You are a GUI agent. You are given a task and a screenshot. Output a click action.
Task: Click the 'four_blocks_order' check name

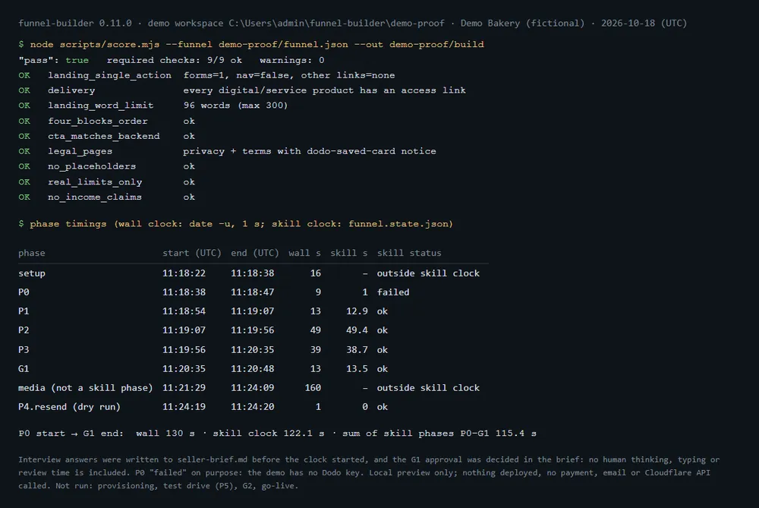click(x=98, y=121)
